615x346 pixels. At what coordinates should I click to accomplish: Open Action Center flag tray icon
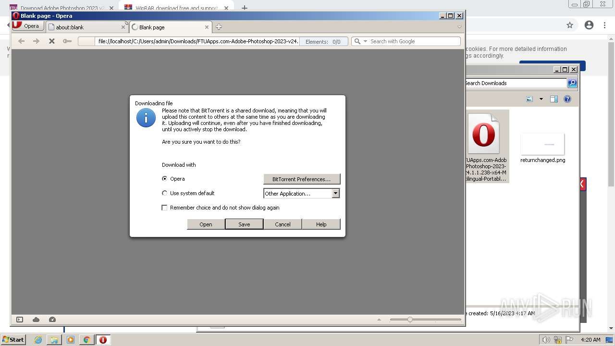[x=570, y=340]
